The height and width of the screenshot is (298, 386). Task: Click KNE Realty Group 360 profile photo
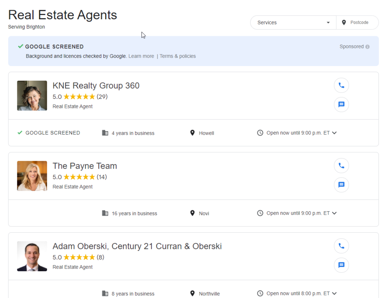coord(32,95)
